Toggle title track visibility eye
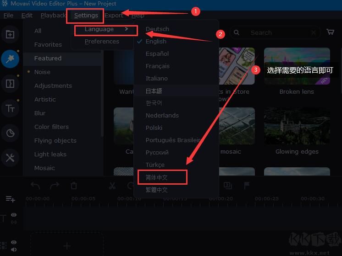Image resolution: width=342 pixels, height=256 pixels. click(x=14, y=215)
